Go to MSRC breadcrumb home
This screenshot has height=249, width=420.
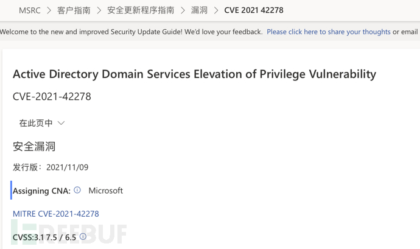30,10
